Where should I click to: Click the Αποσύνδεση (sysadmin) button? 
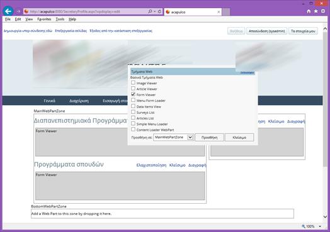coord(266,31)
